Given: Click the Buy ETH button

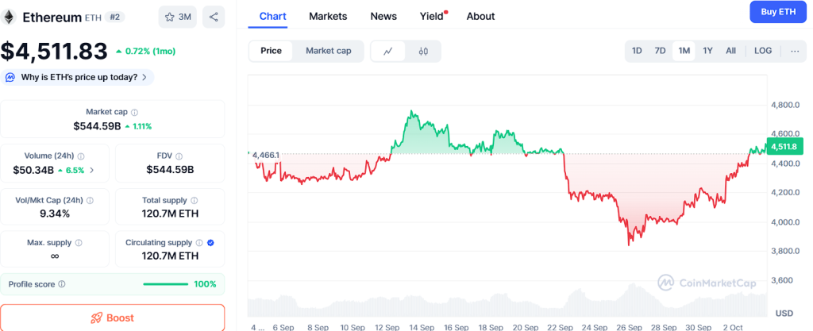Looking at the screenshot, I should point(777,12).
